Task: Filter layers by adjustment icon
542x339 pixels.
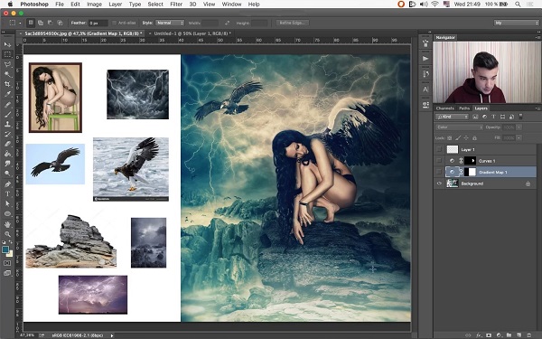Action: (x=484, y=117)
